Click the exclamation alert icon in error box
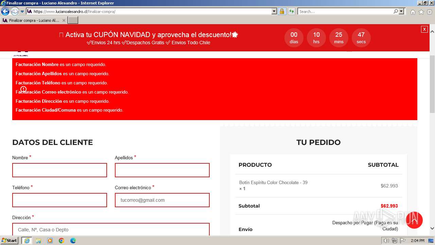435x245 pixels. click(x=23, y=89)
